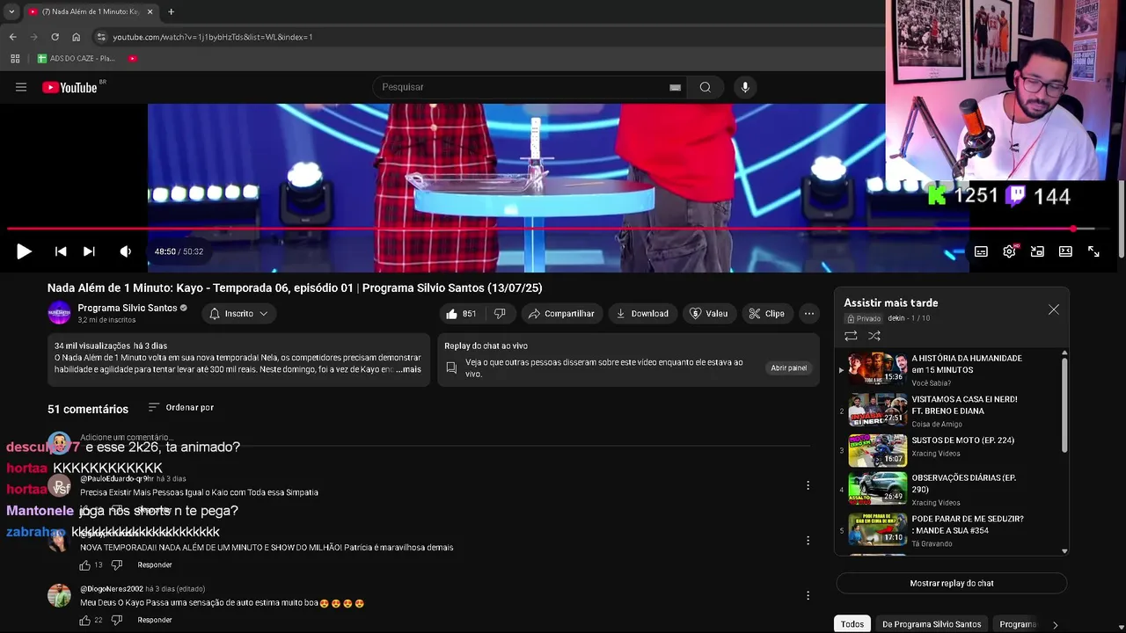Close the Nada Além de 1 Minuto tab
The image size is (1126, 633).
[x=150, y=11]
